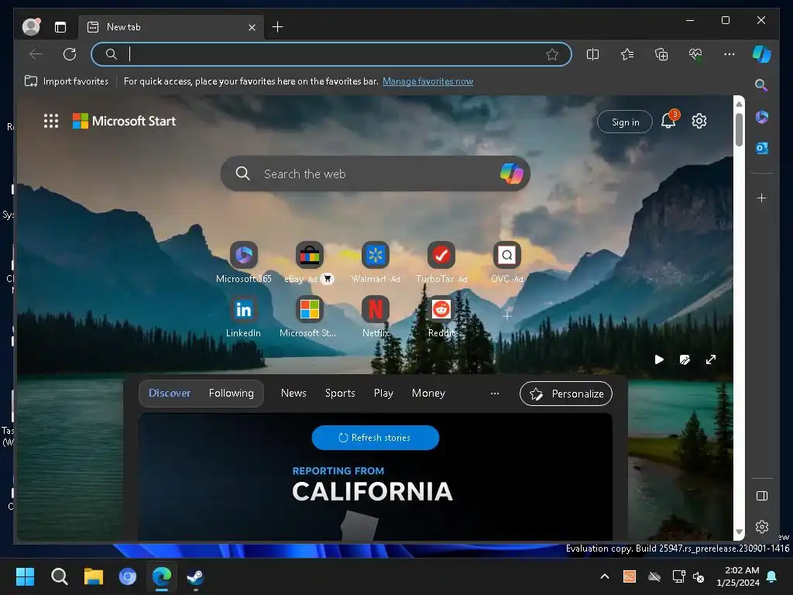Toggle sidebar visibility button

pos(762,496)
